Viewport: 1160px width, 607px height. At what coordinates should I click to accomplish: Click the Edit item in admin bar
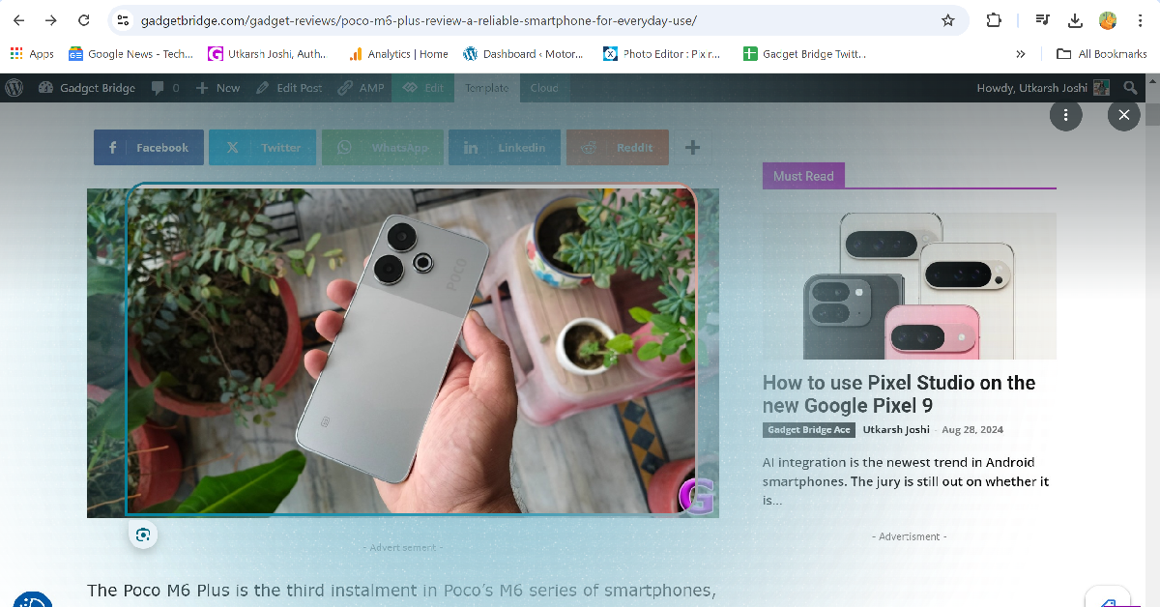pyautogui.click(x=423, y=88)
